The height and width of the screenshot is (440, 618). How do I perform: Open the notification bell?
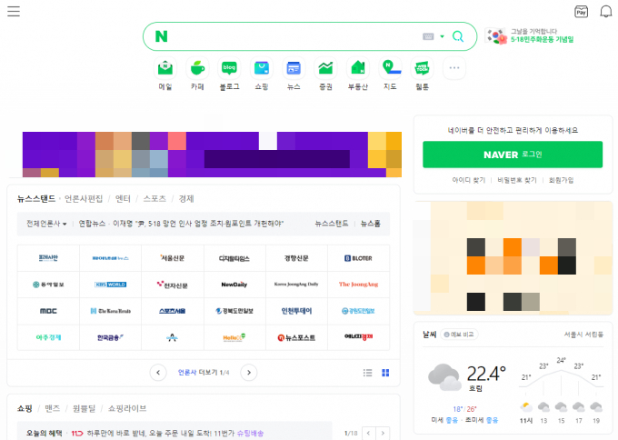[606, 12]
